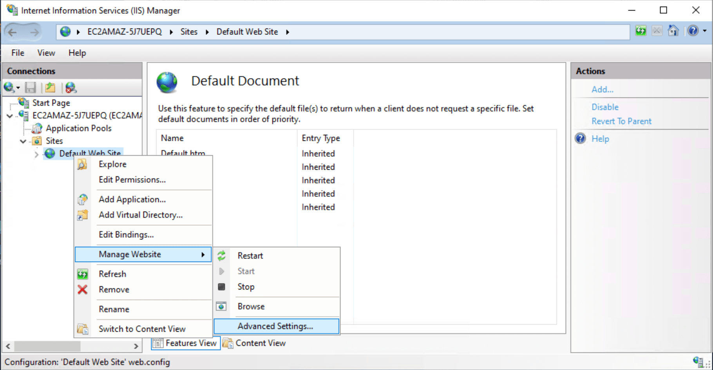The width and height of the screenshot is (713, 370).
Task: Open the Manage Website submenu
Action: click(143, 254)
